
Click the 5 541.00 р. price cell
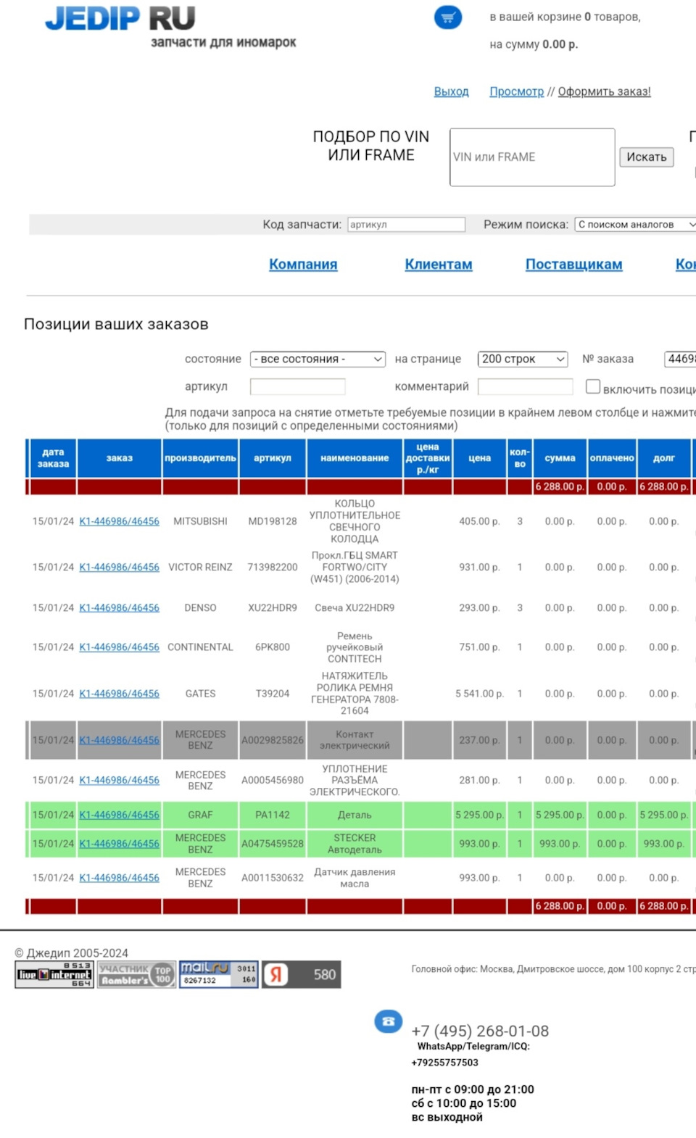tap(479, 694)
